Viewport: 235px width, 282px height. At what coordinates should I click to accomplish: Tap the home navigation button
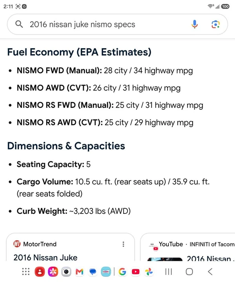pyautogui.click(x=189, y=271)
